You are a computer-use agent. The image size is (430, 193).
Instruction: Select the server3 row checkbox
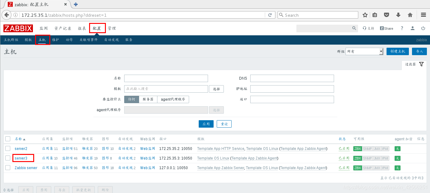(x=8, y=158)
